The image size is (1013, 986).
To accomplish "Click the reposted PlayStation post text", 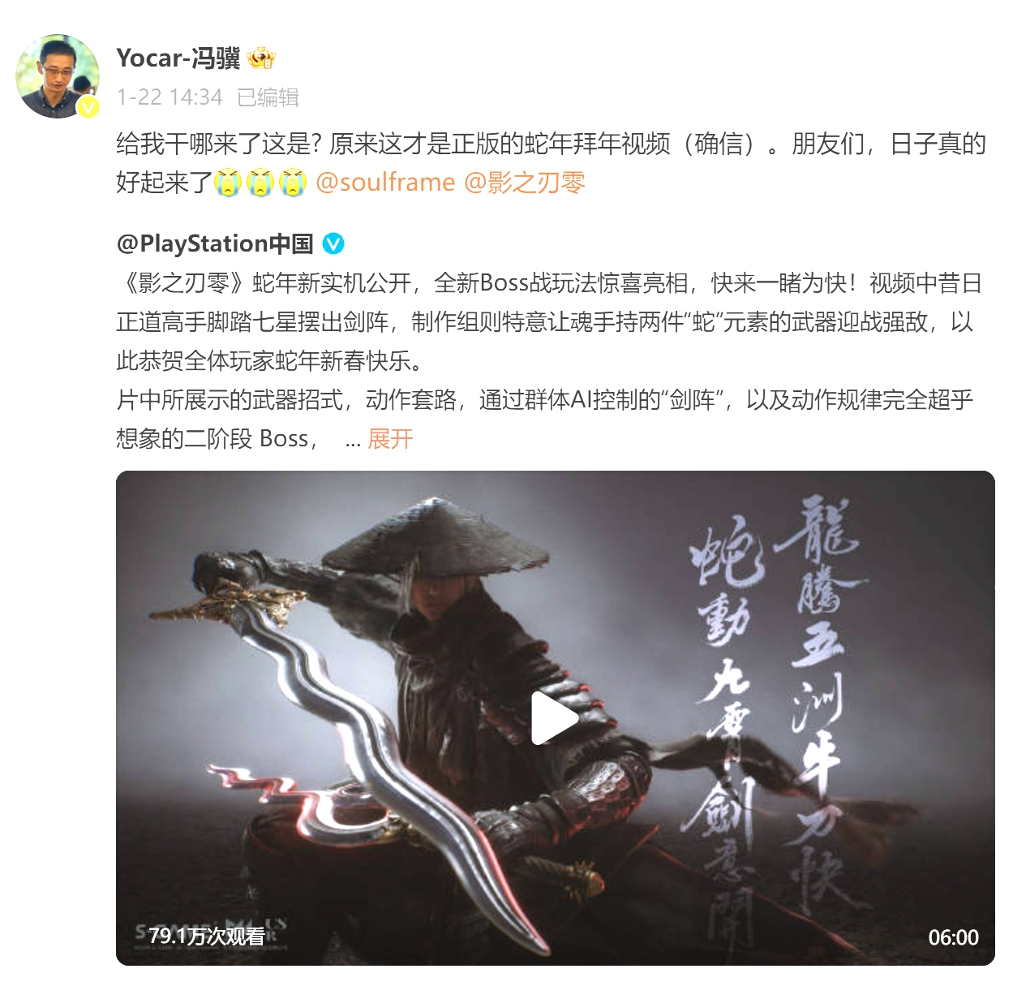I will click(x=549, y=360).
